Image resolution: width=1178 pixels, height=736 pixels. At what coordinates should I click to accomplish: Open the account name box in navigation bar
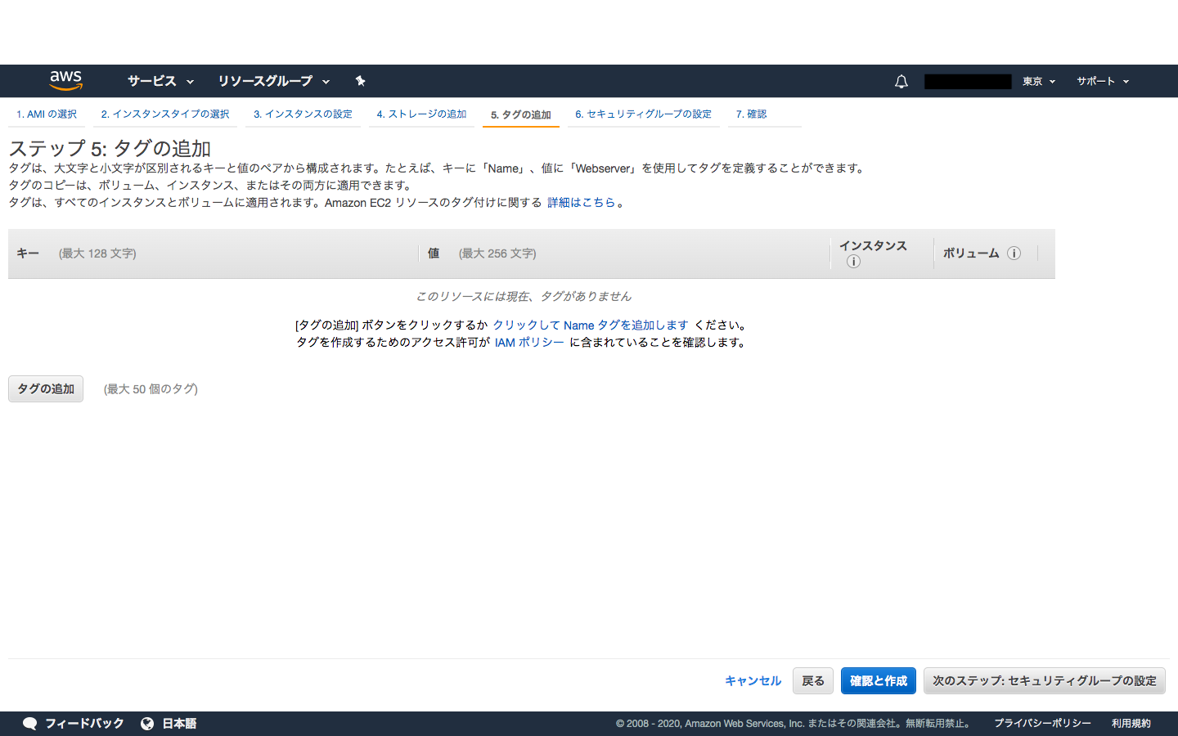click(968, 81)
